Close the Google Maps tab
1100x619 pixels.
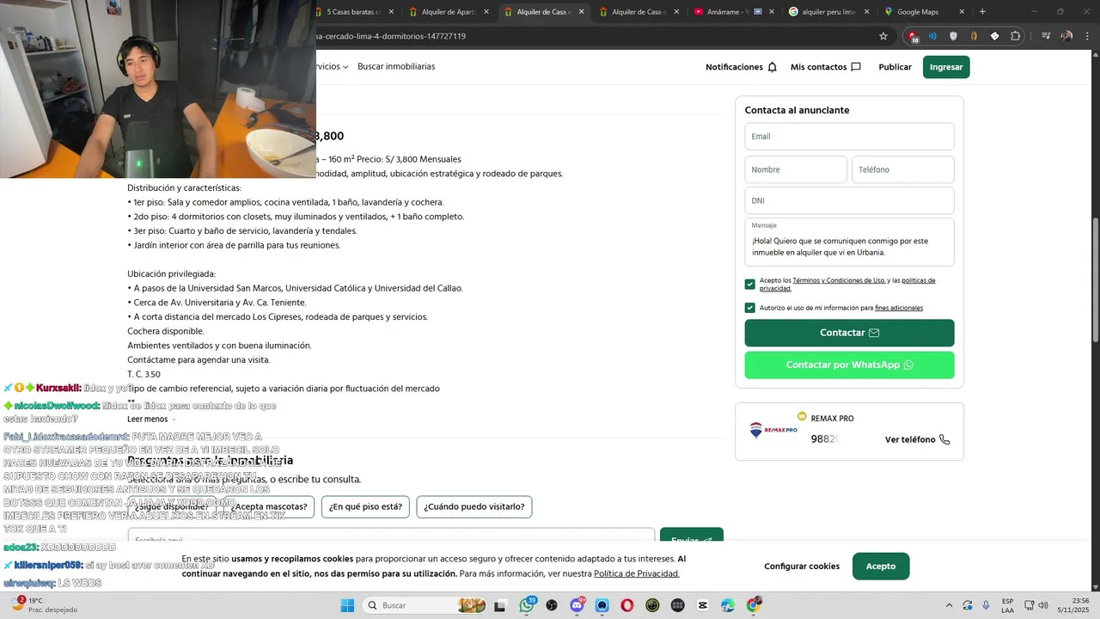tap(962, 12)
